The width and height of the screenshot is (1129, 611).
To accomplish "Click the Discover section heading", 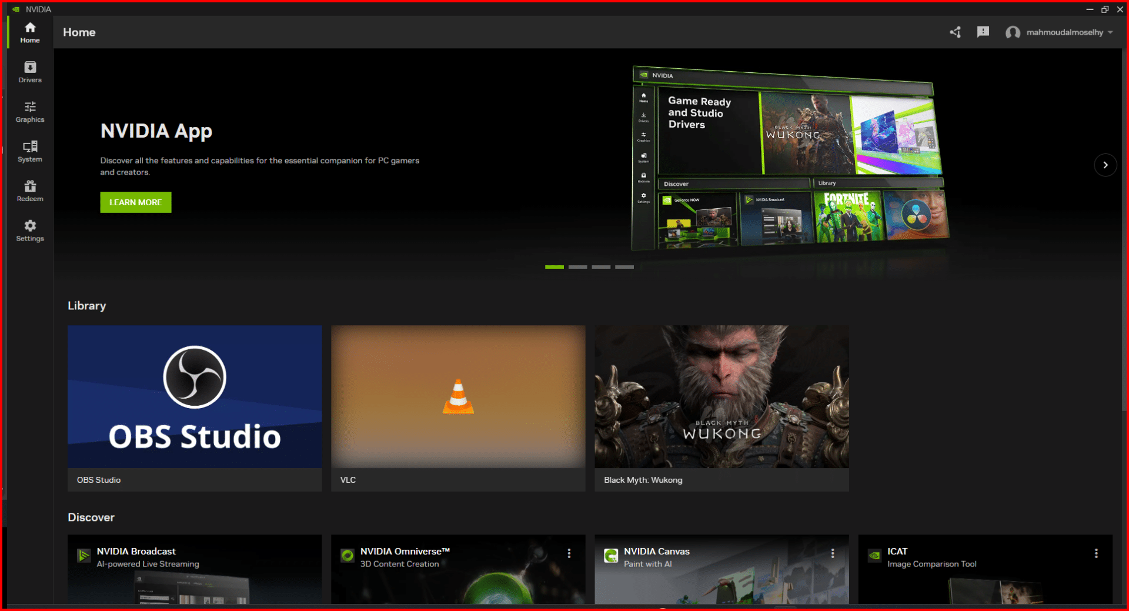I will pos(91,517).
